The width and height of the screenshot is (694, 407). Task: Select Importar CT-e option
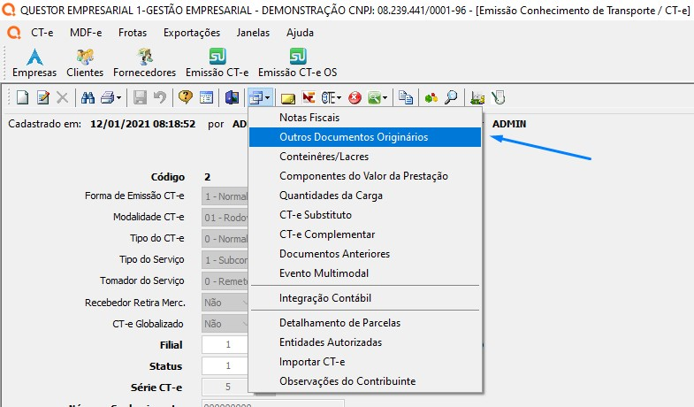click(x=311, y=362)
